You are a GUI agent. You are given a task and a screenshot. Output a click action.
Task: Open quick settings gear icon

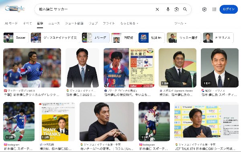pyautogui.click(x=204, y=9)
